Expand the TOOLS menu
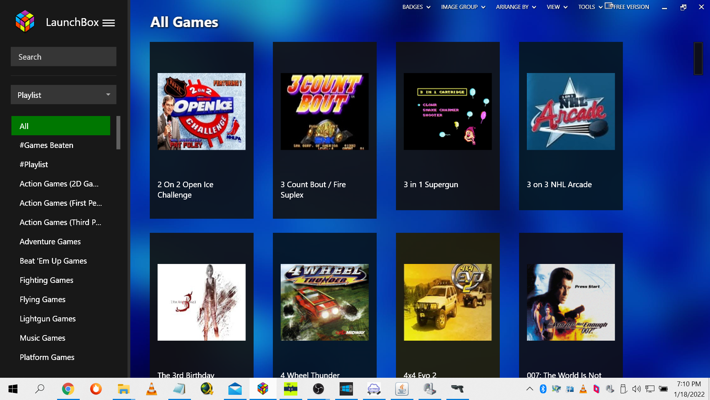Viewport: 710px width, 400px height. pyautogui.click(x=590, y=7)
